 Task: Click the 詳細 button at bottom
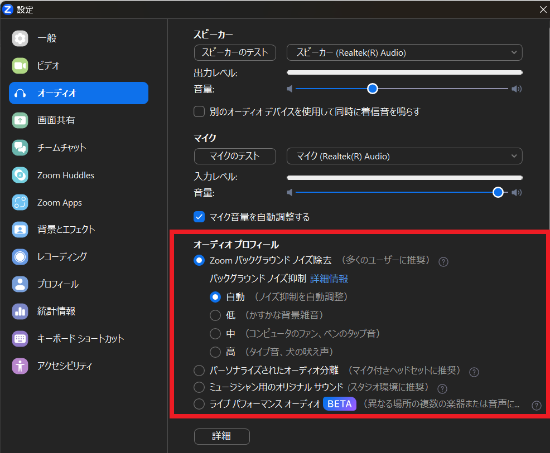coord(221,436)
